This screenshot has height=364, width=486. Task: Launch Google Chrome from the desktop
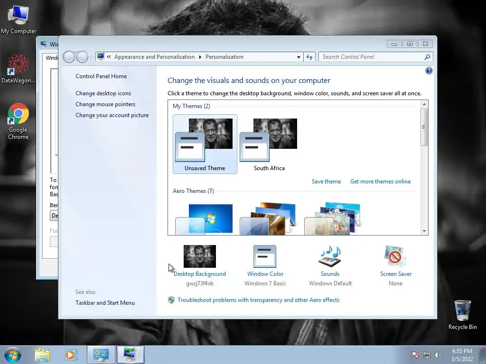point(19,121)
